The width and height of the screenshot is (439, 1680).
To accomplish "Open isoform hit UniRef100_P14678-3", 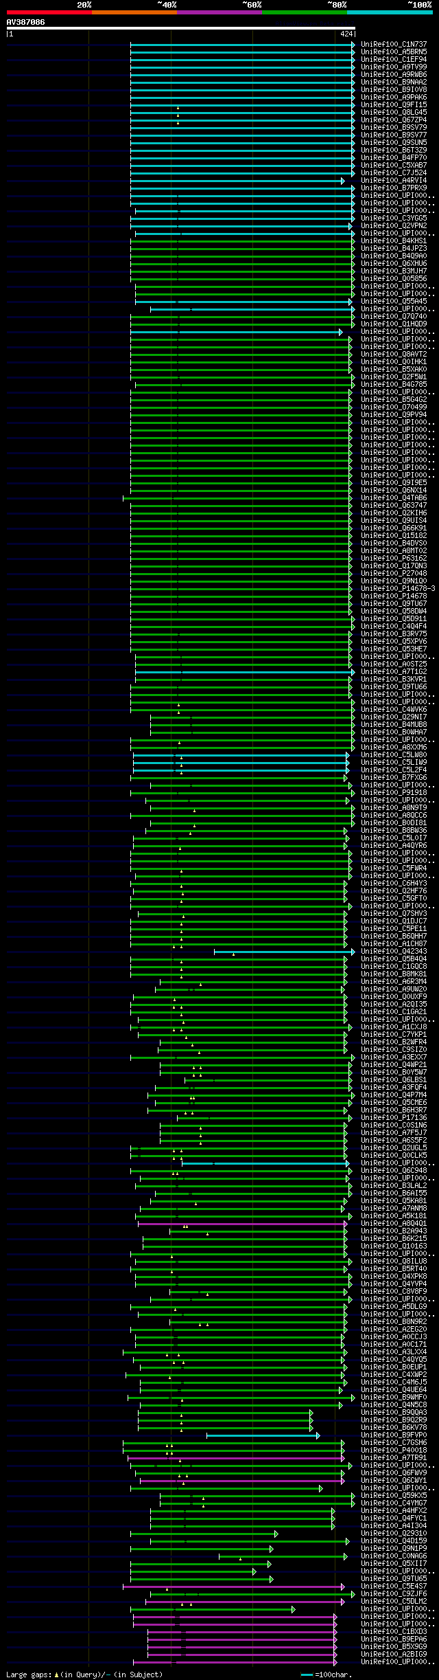I will point(398,589).
